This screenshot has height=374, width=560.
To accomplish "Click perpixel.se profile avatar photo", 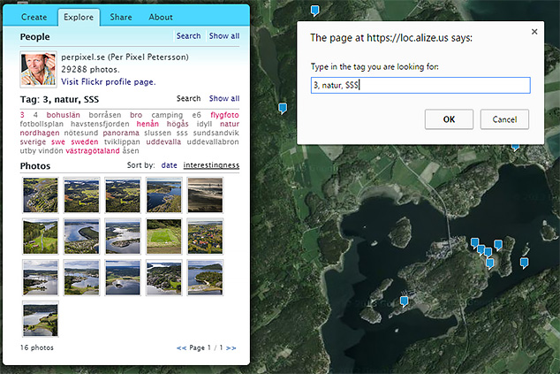I will click(x=38, y=69).
